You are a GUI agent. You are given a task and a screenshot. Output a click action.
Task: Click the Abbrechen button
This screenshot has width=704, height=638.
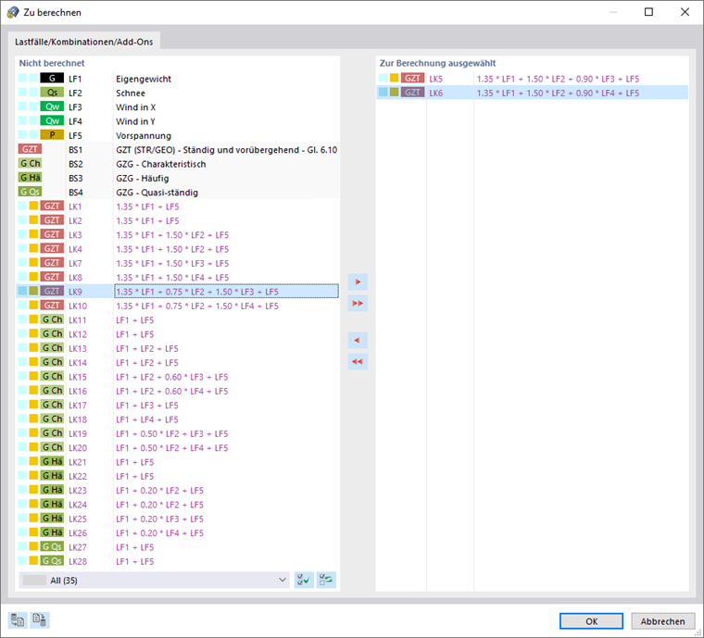tap(662, 621)
